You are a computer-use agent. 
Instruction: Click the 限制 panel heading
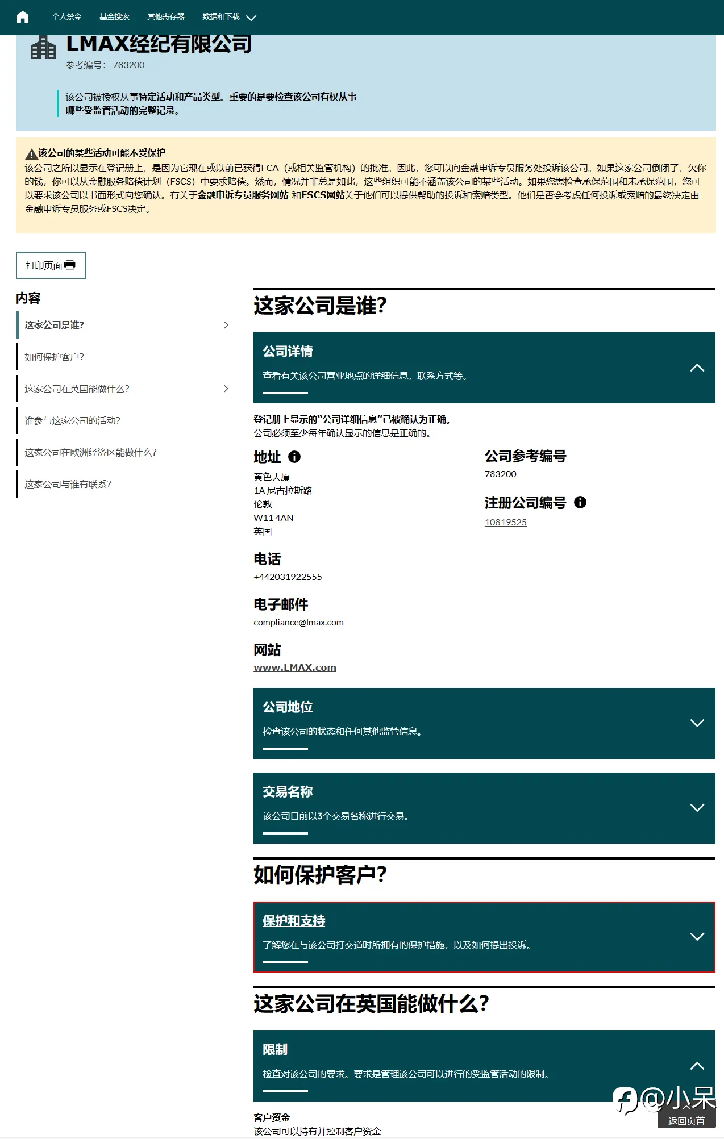point(275,1050)
